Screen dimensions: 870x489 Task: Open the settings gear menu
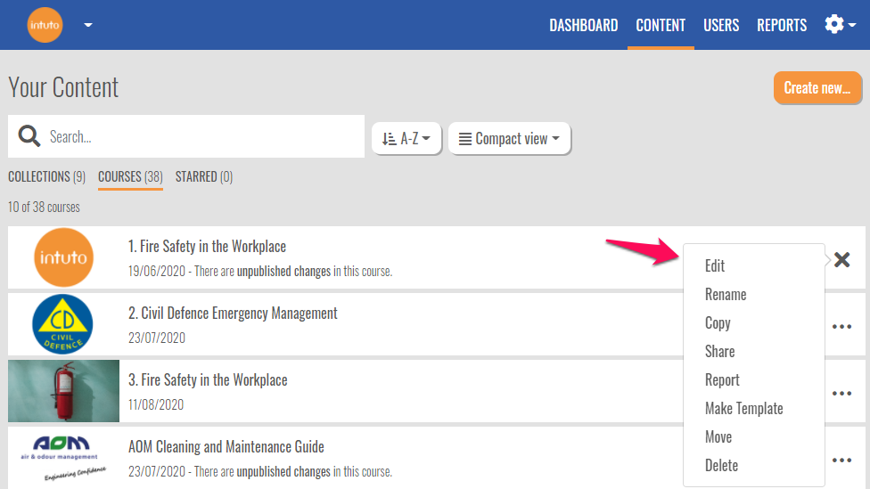click(839, 25)
